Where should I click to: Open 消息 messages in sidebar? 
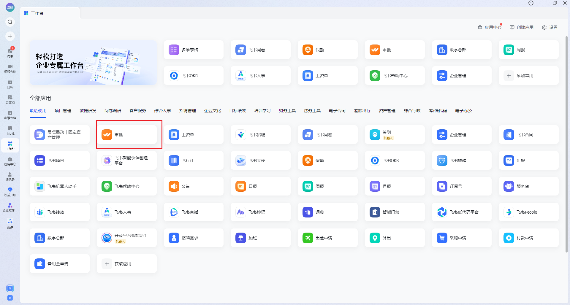pyautogui.click(x=10, y=52)
